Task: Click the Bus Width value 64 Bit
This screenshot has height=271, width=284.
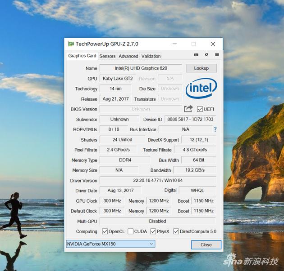Action: point(199,160)
